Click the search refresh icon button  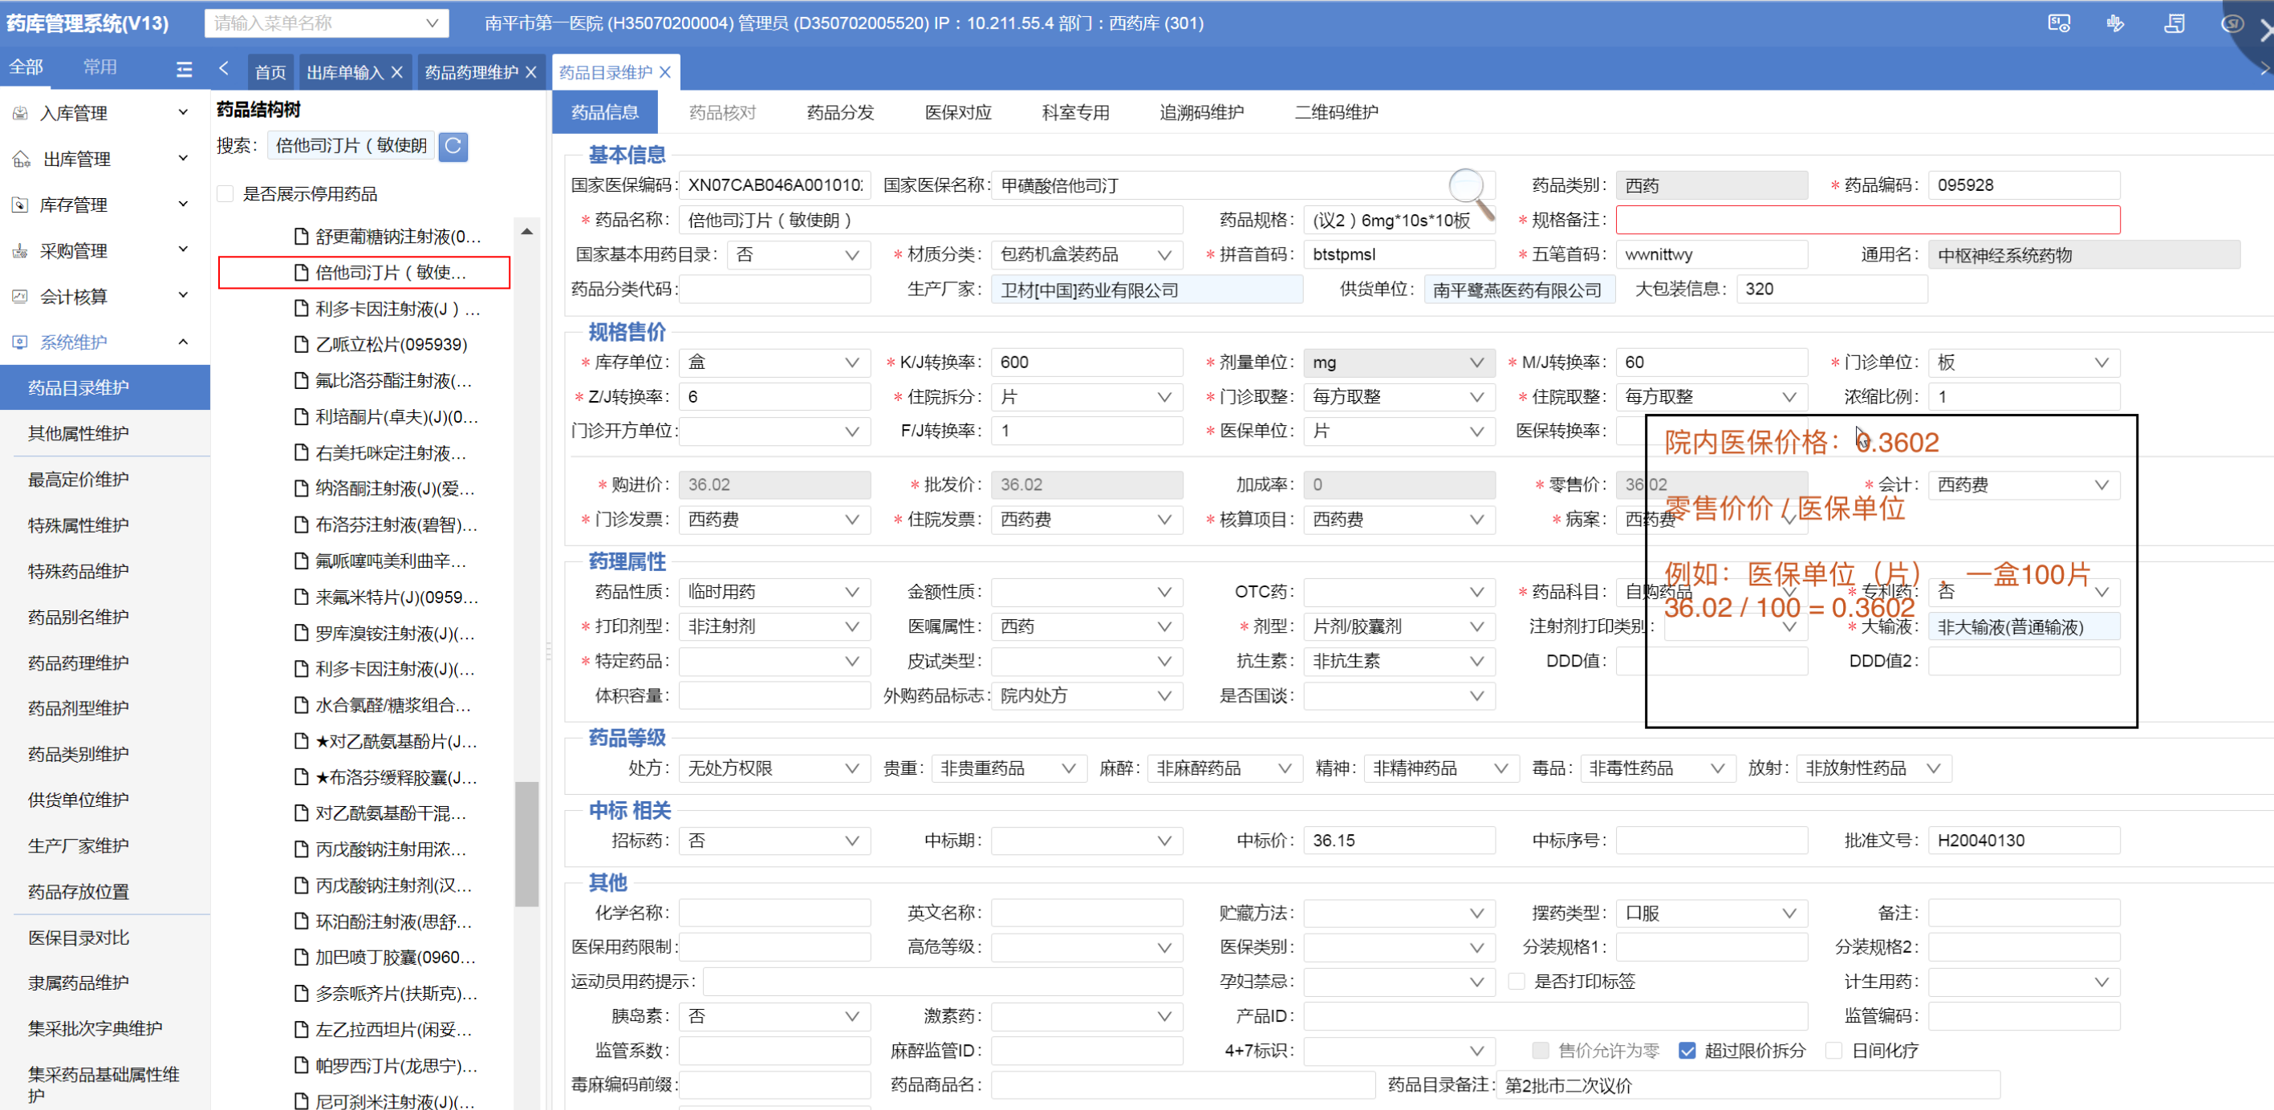coord(453,146)
